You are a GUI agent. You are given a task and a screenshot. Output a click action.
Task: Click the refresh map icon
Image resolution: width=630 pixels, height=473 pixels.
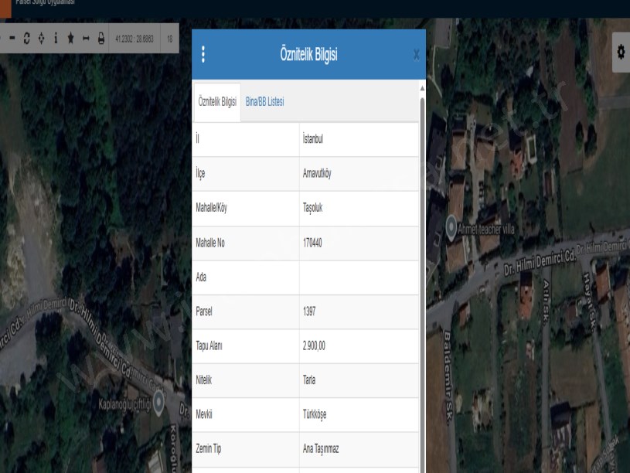tap(27, 39)
